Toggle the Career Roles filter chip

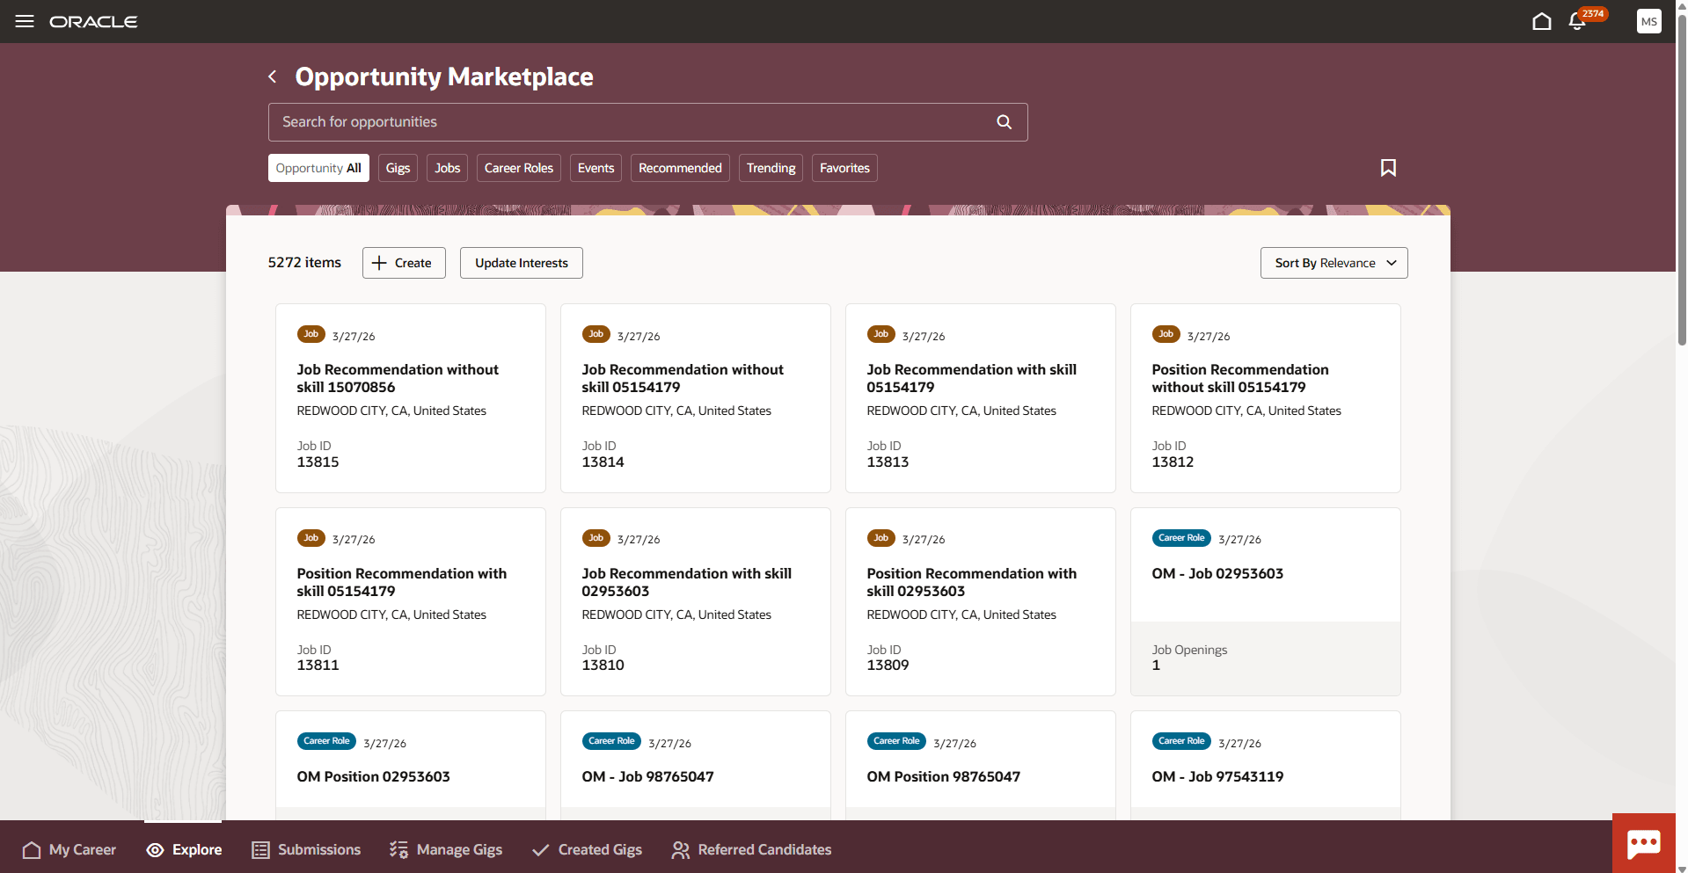pyautogui.click(x=518, y=168)
